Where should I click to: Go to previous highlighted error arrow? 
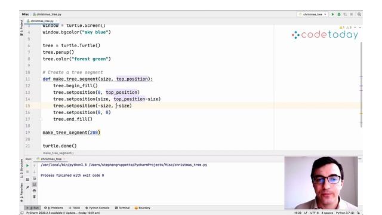point(355,27)
